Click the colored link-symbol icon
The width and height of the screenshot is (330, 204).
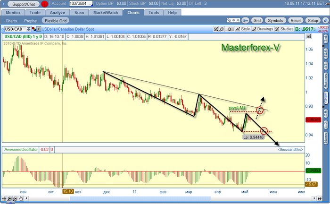coord(33,29)
